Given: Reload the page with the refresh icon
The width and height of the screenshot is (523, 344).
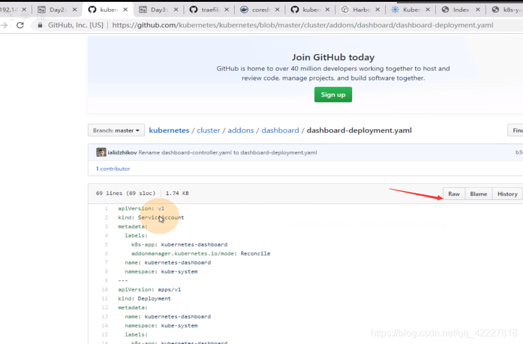Looking at the screenshot, I should pyautogui.click(x=20, y=25).
